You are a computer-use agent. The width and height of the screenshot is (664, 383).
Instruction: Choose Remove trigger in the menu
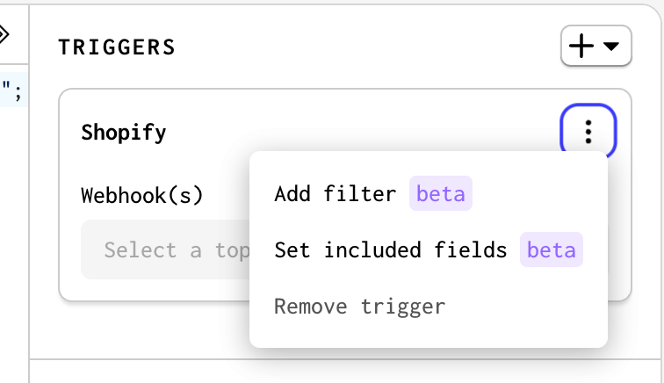tap(359, 306)
